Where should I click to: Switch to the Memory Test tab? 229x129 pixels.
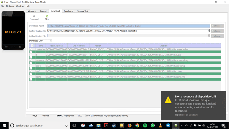click(82, 11)
